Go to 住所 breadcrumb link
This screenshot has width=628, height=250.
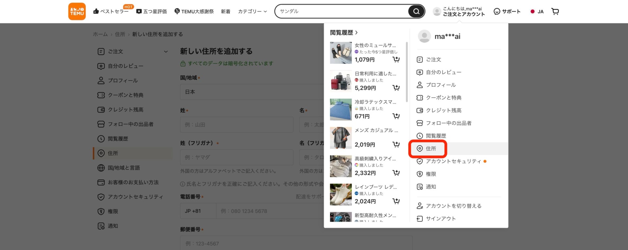click(x=120, y=34)
